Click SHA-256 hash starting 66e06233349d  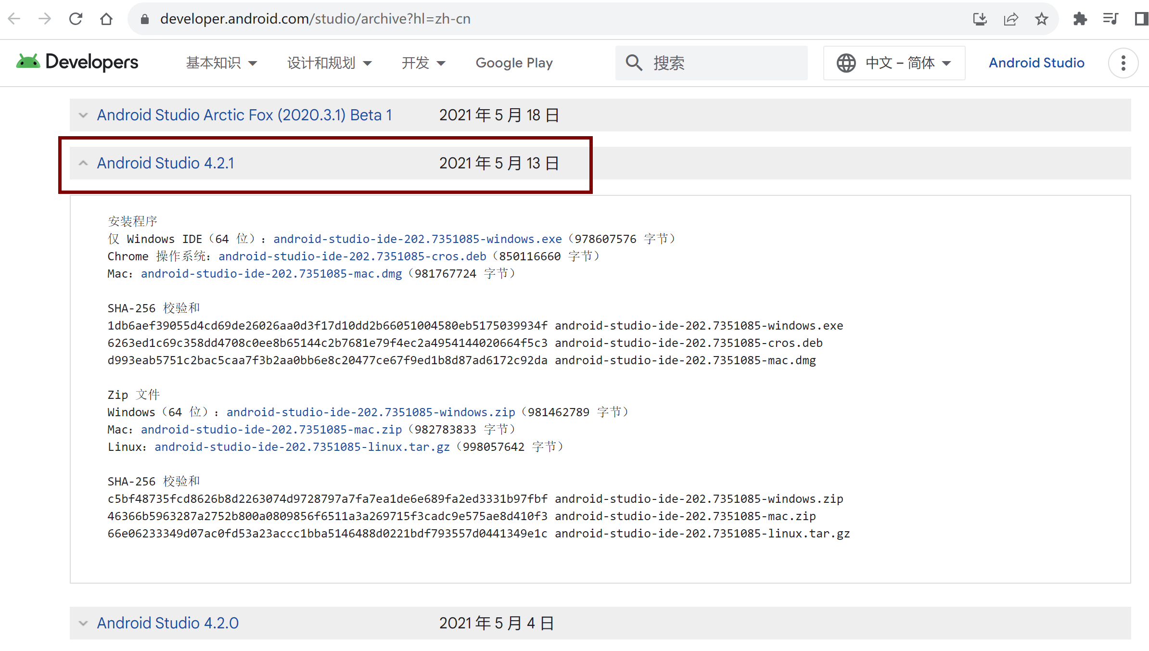point(328,534)
